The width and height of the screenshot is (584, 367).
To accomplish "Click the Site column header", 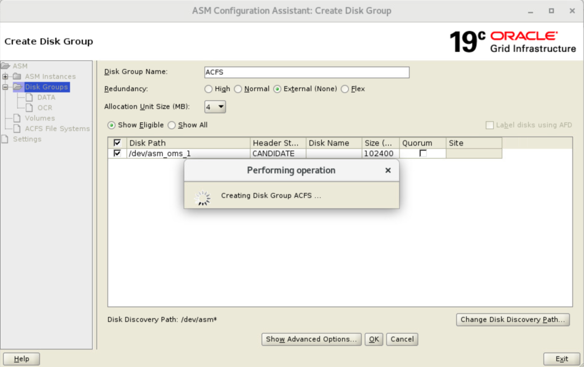I will pos(474,143).
